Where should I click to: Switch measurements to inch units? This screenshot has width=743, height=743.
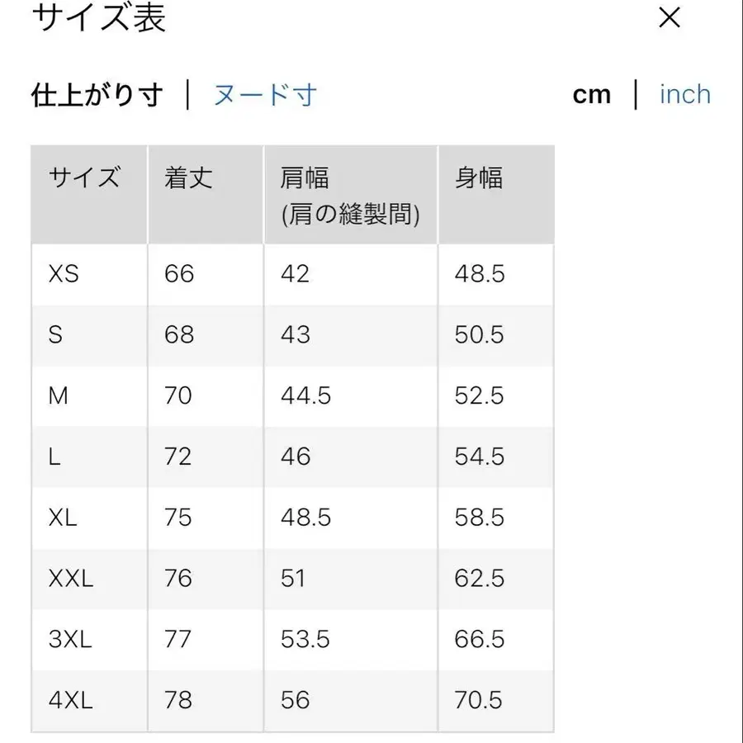pos(684,94)
